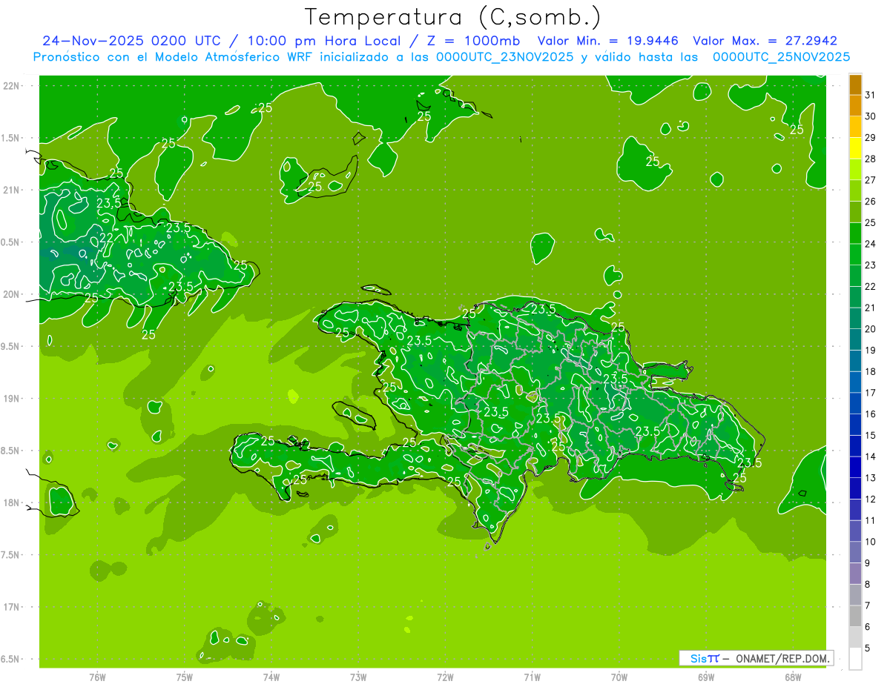Click the colorbar legend value 27

[870, 180]
